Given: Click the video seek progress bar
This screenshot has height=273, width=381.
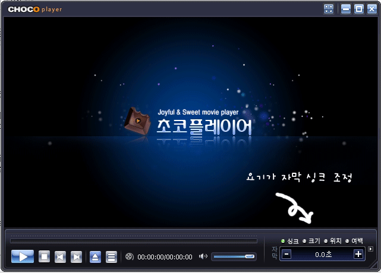Looking at the screenshot, I should (x=134, y=241).
